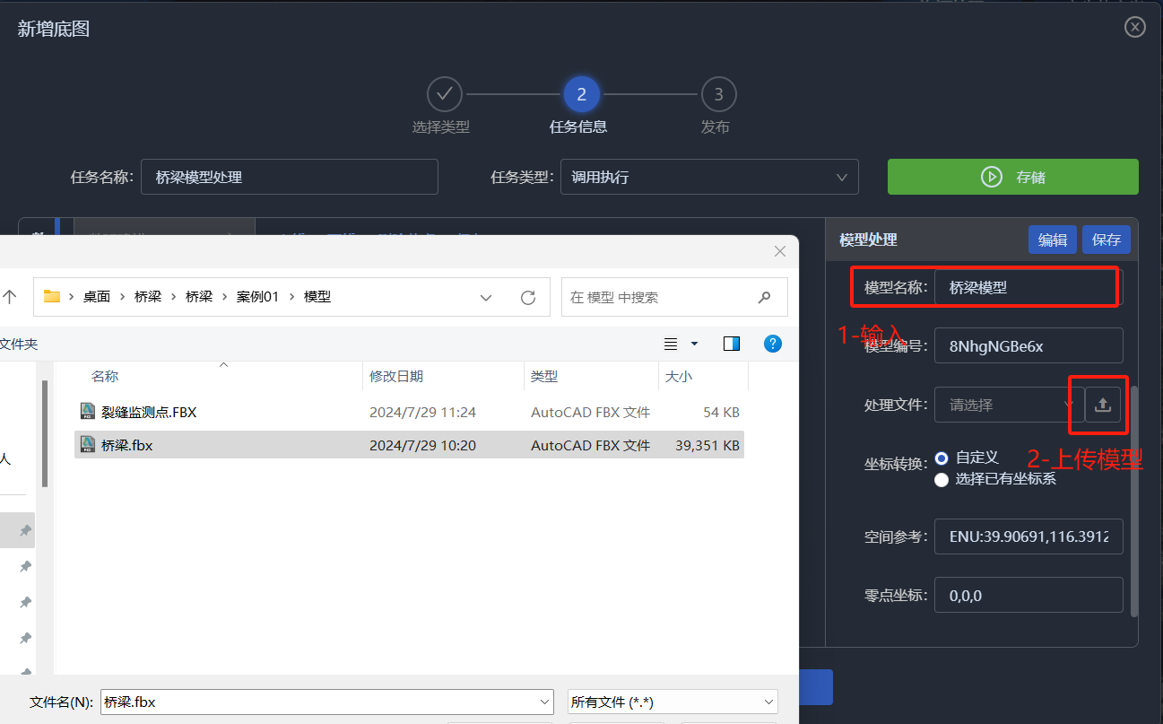Click the step 1 checkmark circle 选择类型

coord(444,94)
